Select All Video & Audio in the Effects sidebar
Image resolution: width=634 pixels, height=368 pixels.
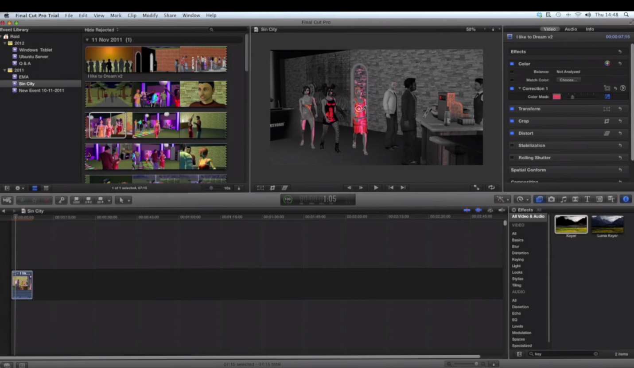click(528, 216)
